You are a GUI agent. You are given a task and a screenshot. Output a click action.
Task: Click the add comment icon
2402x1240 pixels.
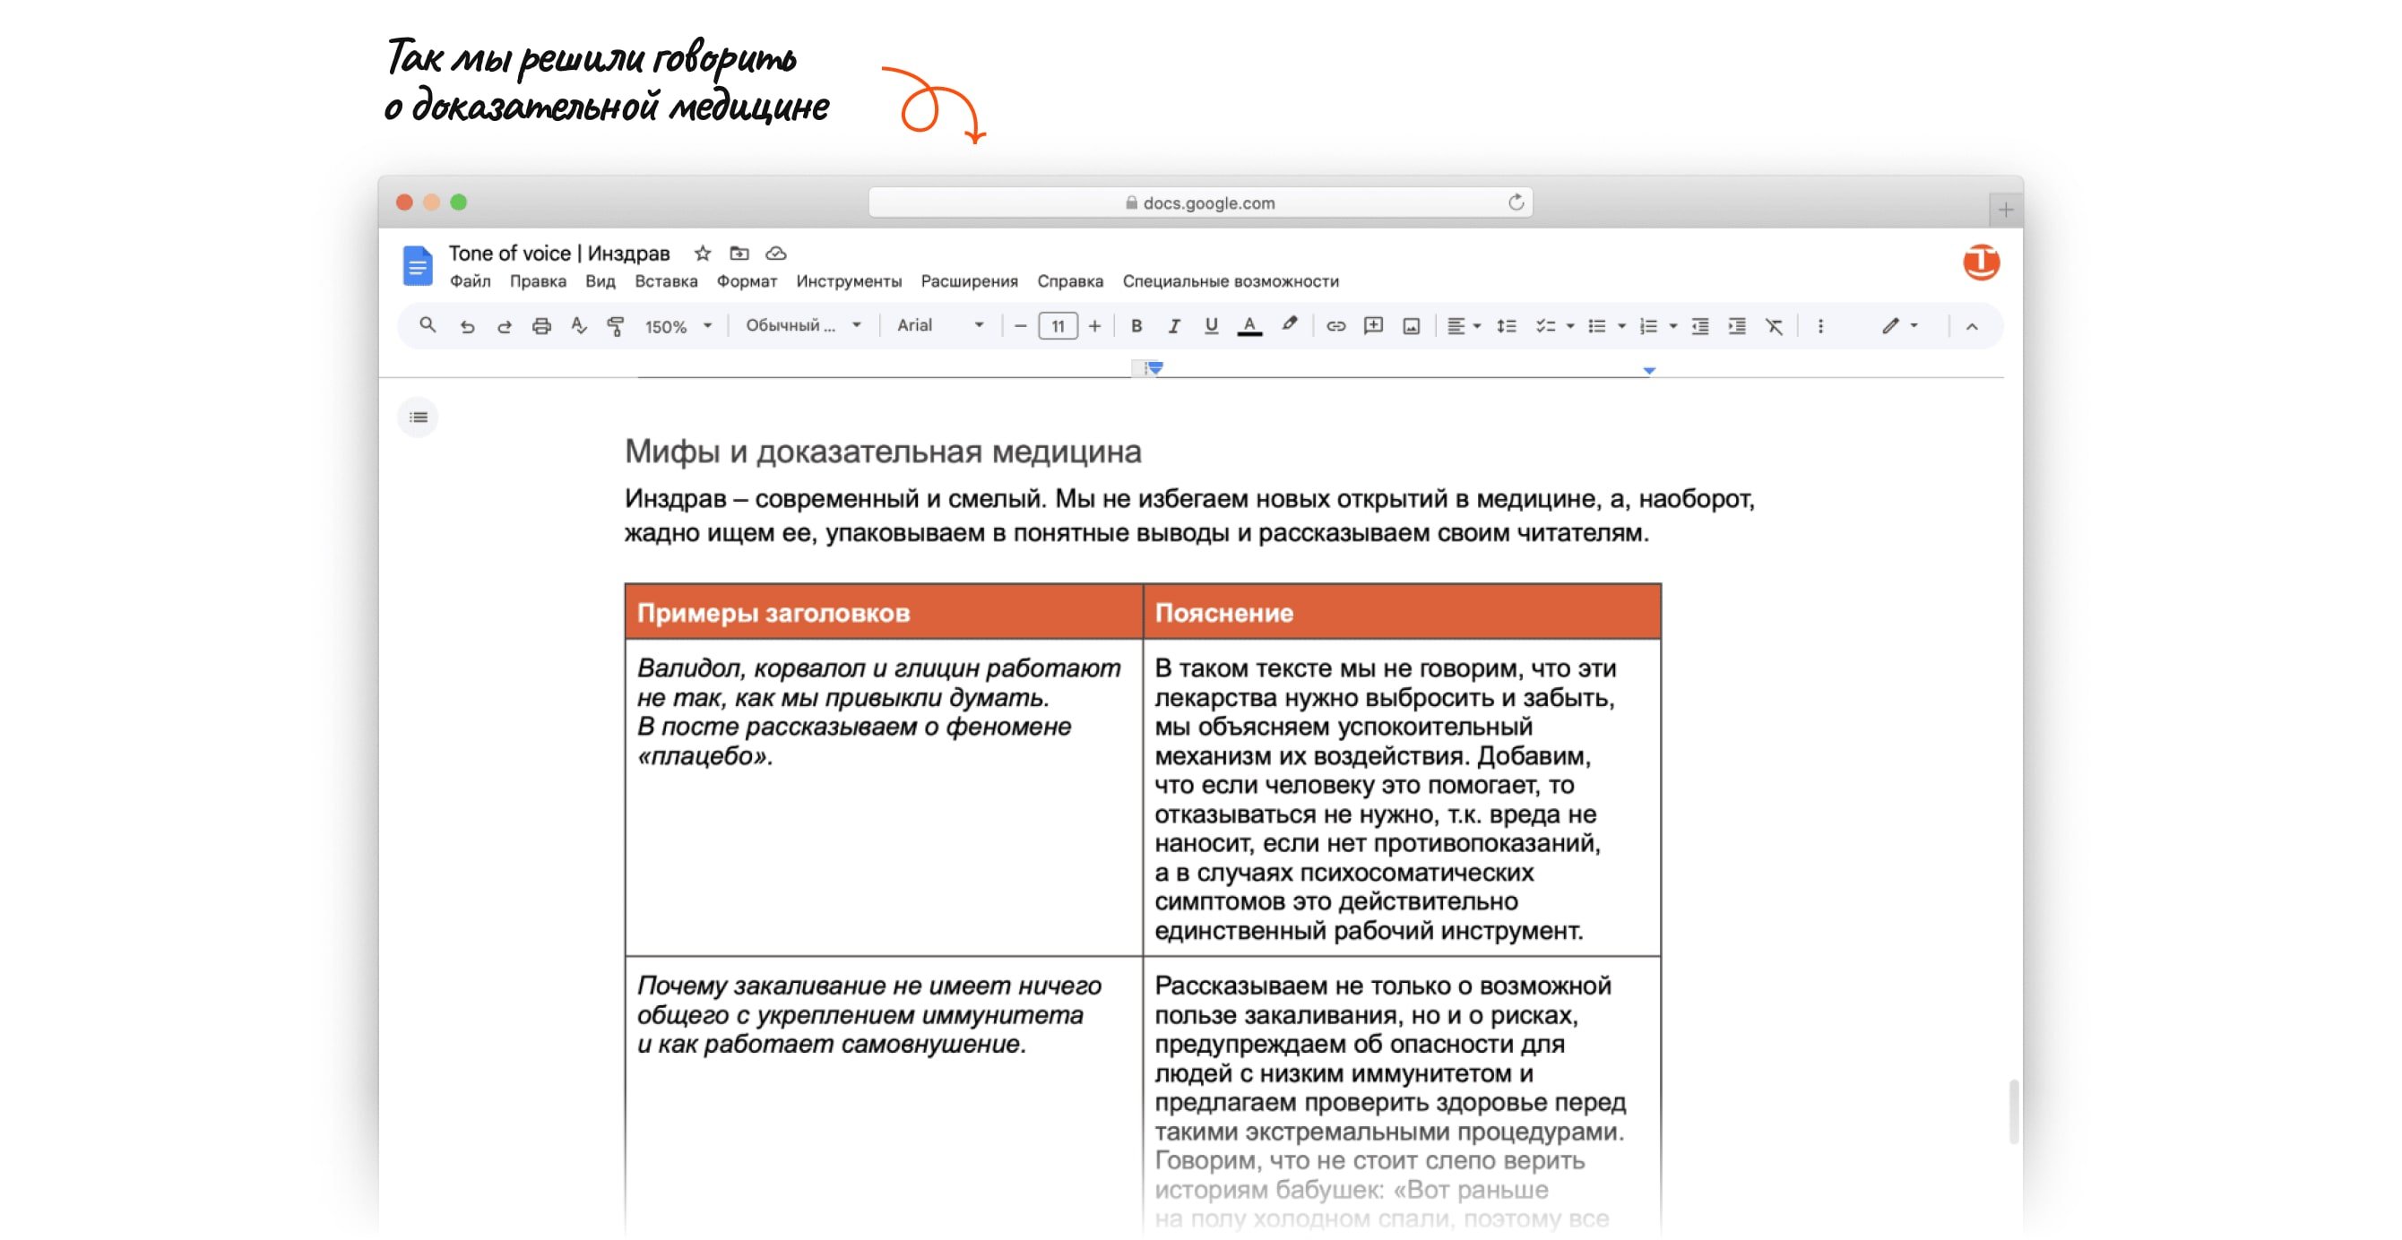click(x=1372, y=326)
